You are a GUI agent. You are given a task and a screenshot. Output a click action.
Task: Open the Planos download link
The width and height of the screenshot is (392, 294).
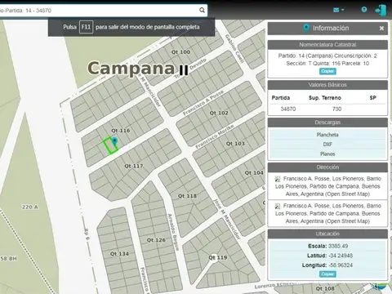(x=327, y=154)
